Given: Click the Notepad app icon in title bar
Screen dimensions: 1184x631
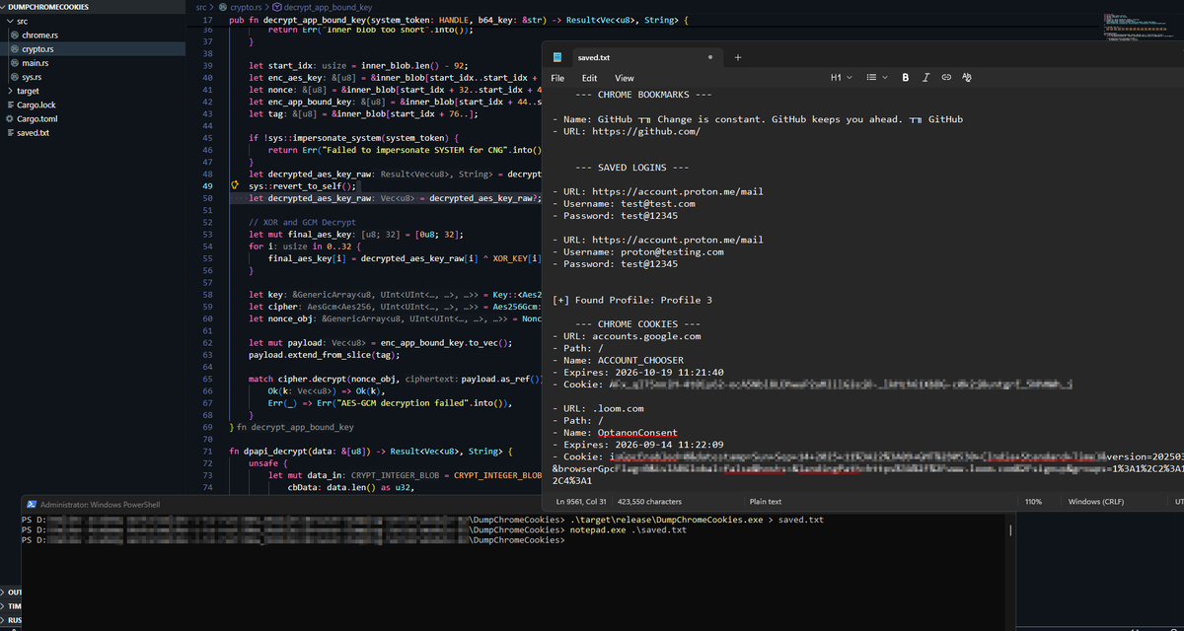Looking at the screenshot, I should (556, 57).
